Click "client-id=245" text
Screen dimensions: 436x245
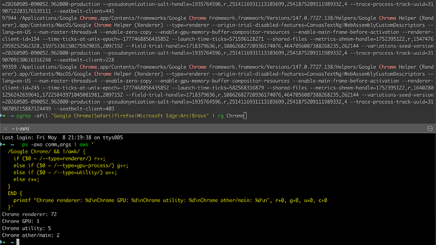(x=21, y=88)
